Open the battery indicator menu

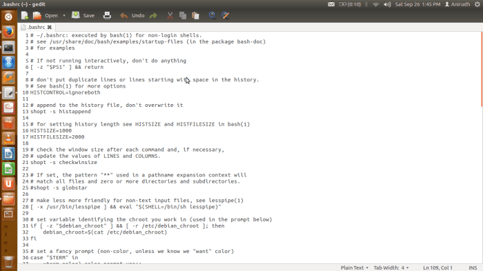[x=350, y=4]
